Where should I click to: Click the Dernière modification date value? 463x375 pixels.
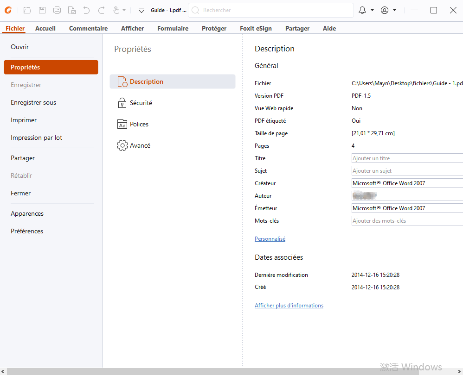coord(375,275)
